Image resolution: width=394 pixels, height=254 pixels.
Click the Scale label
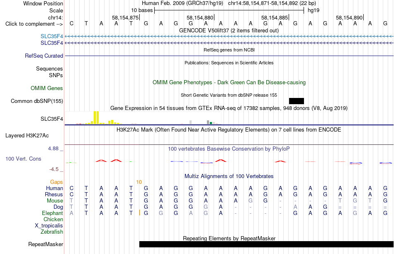[56, 10]
